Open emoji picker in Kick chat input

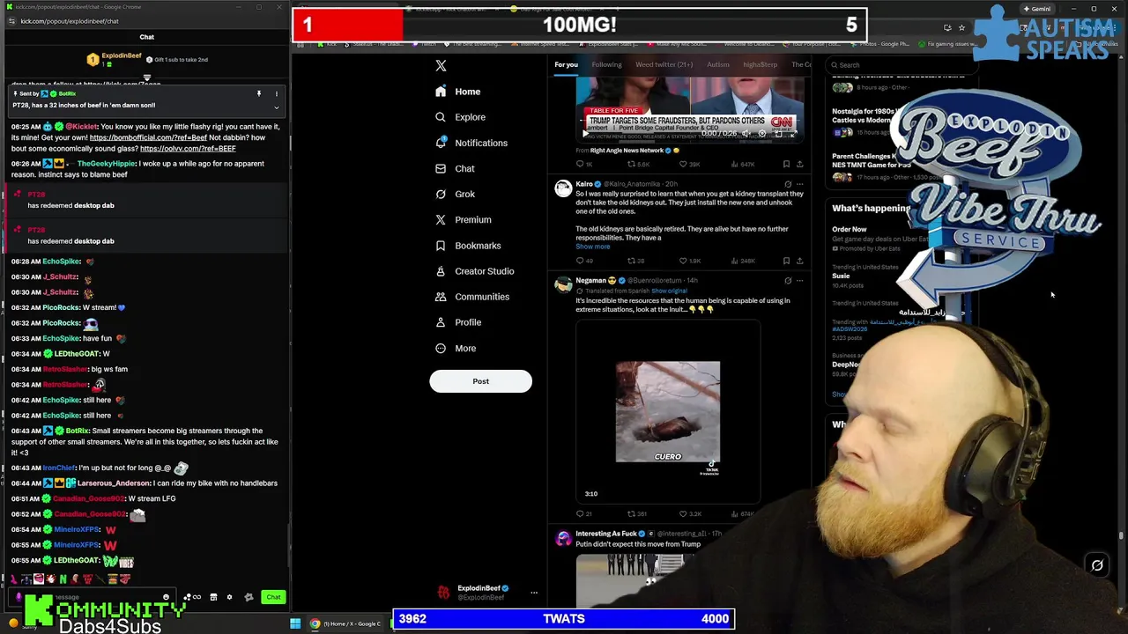166,597
